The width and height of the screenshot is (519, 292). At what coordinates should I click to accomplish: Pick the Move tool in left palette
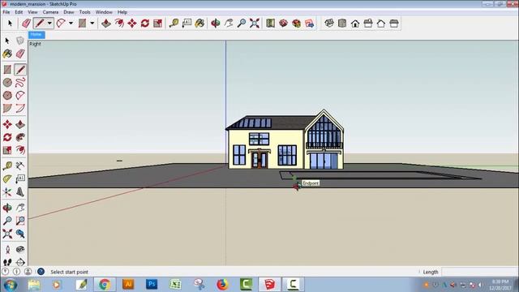tap(7, 124)
